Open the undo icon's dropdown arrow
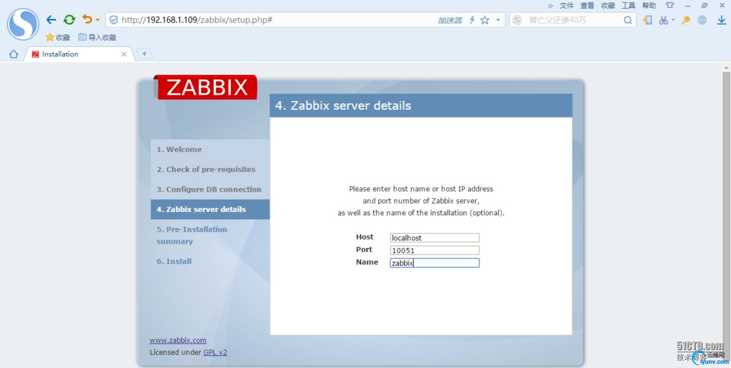Image resolution: width=731 pixels, height=368 pixels. coord(98,20)
